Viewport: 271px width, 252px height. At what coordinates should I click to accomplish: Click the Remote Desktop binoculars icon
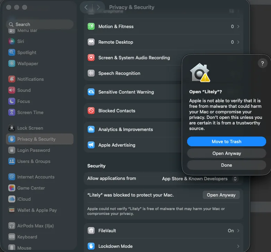click(91, 42)
